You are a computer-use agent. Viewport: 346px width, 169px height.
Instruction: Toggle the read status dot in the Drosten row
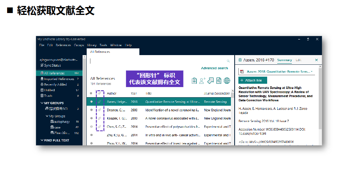[x=91, y=110]
